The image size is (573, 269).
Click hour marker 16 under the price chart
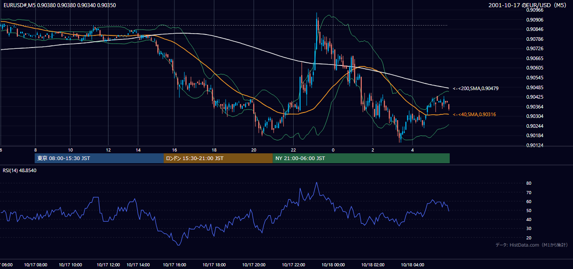coord(174,150)
